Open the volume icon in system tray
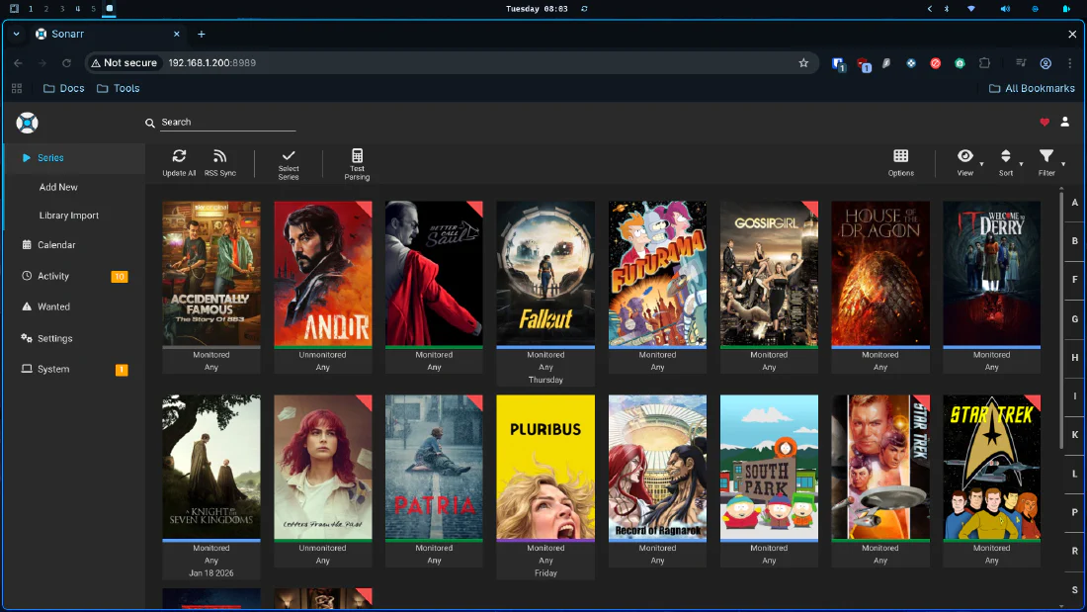Viewport: 1087px width, 612px height. click(x=1005, y=9)
